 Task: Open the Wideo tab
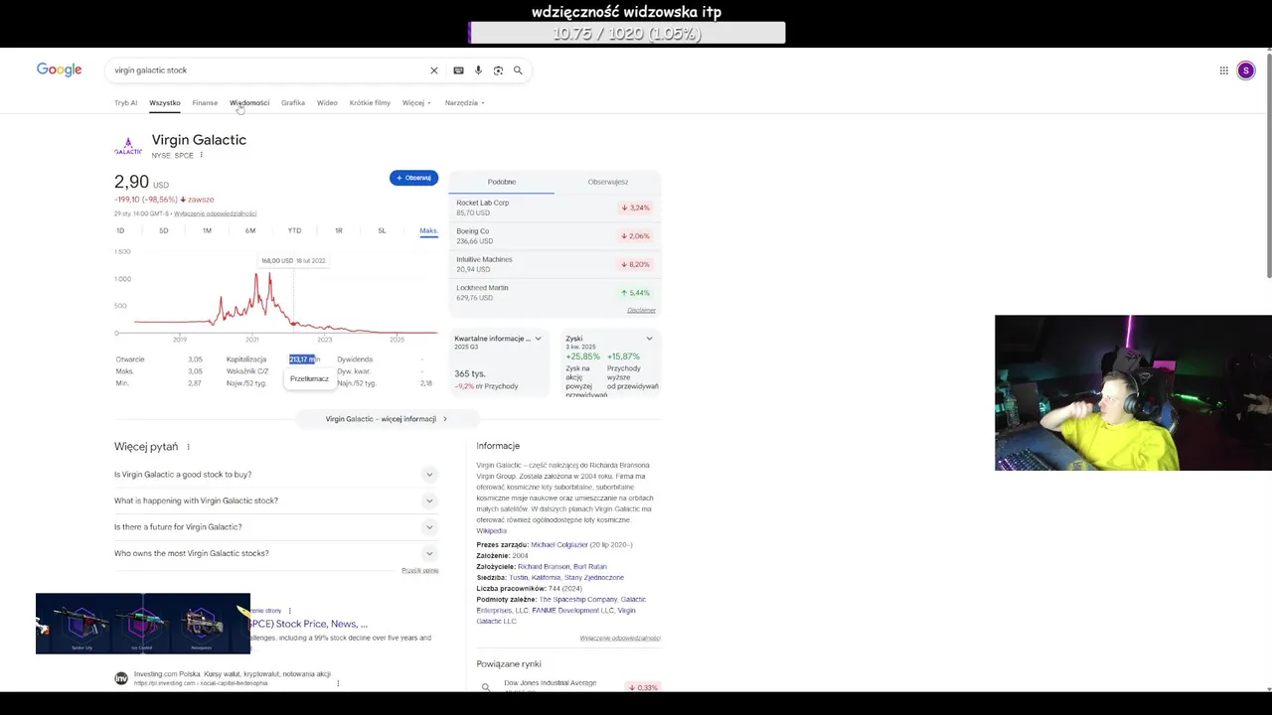327,102
